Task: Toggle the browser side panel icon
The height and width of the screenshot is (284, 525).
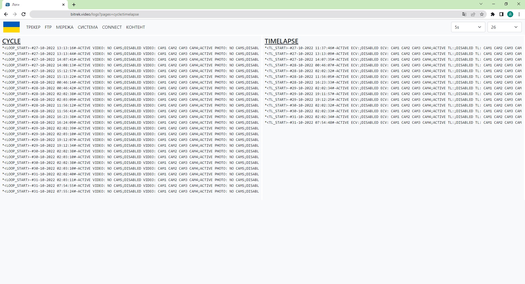Action: (x=501, y=14)
